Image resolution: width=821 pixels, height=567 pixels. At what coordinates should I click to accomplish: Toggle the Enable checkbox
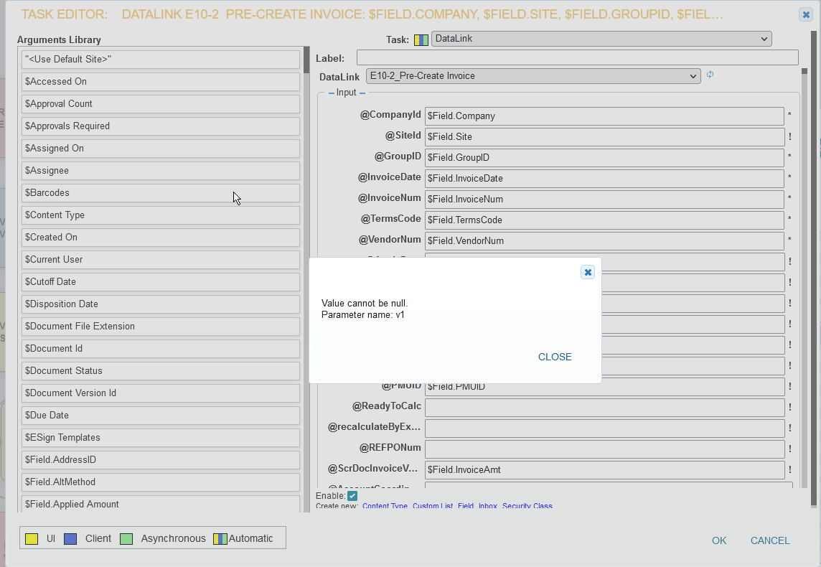352,496
